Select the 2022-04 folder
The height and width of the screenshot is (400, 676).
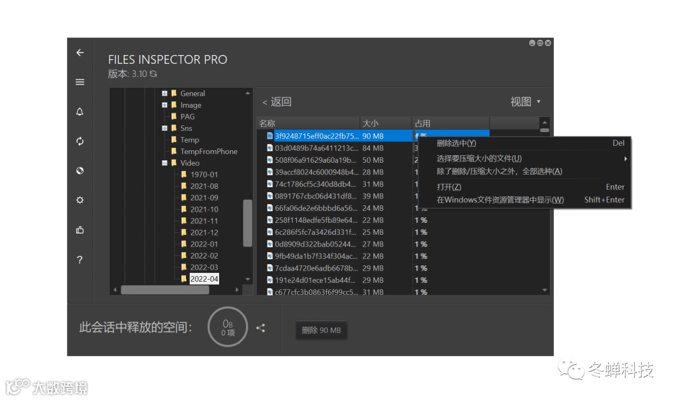click(204, 279)
